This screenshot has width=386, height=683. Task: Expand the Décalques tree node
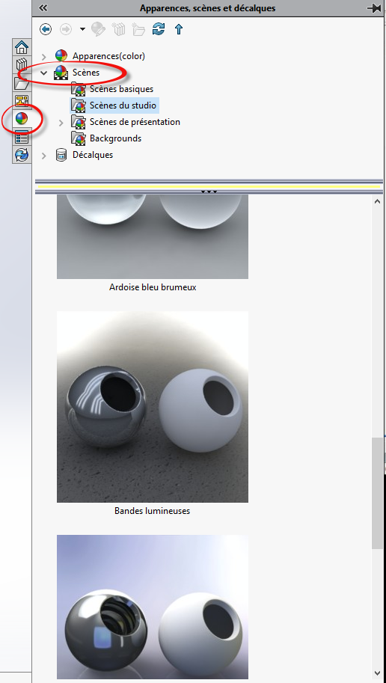43,156
